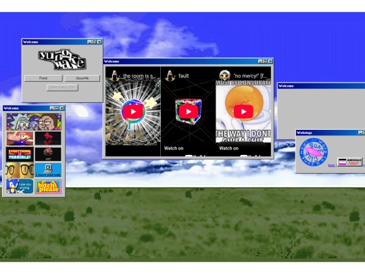Click clown avatar beside 'no mercy!' title

[x=224, y=76]
